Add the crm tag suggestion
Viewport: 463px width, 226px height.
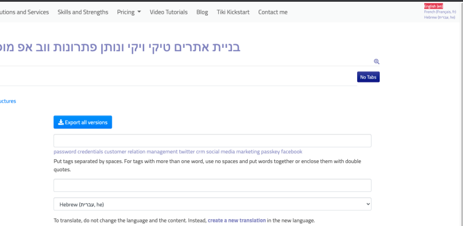tap(200, 152)
